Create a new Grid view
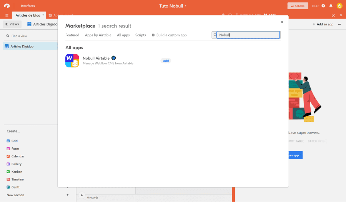The image size is (346, 202). [15, 141]
